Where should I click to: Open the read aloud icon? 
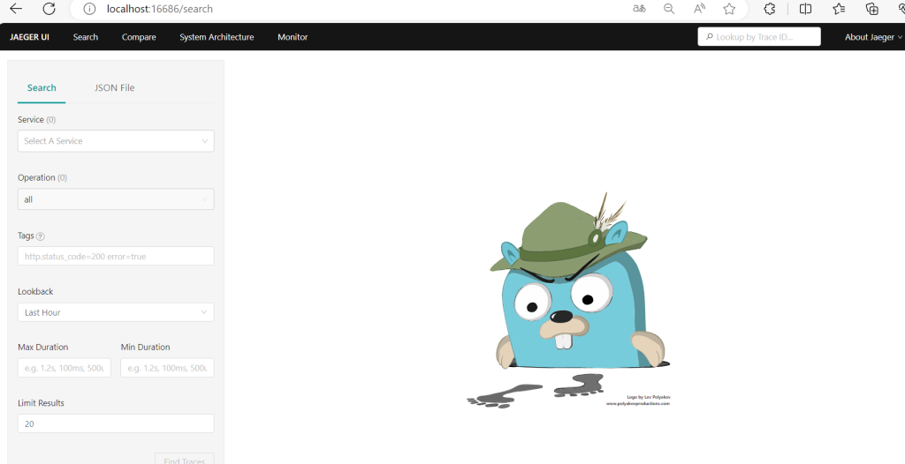(x=699, y=9)
